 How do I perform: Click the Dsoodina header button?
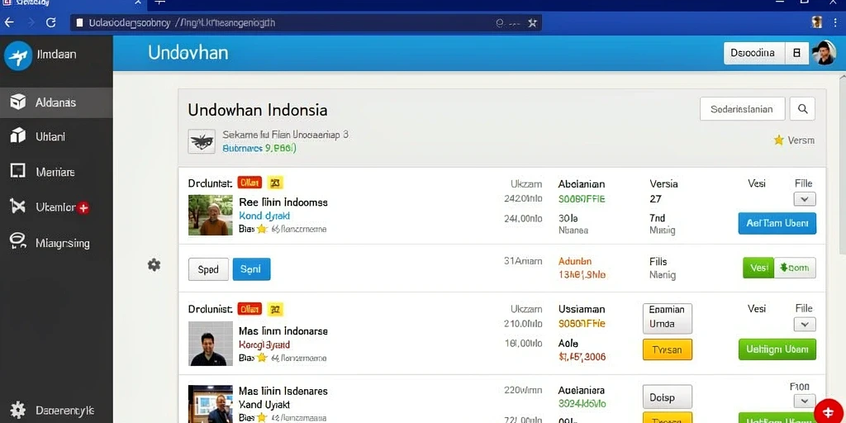pos(753,53)
